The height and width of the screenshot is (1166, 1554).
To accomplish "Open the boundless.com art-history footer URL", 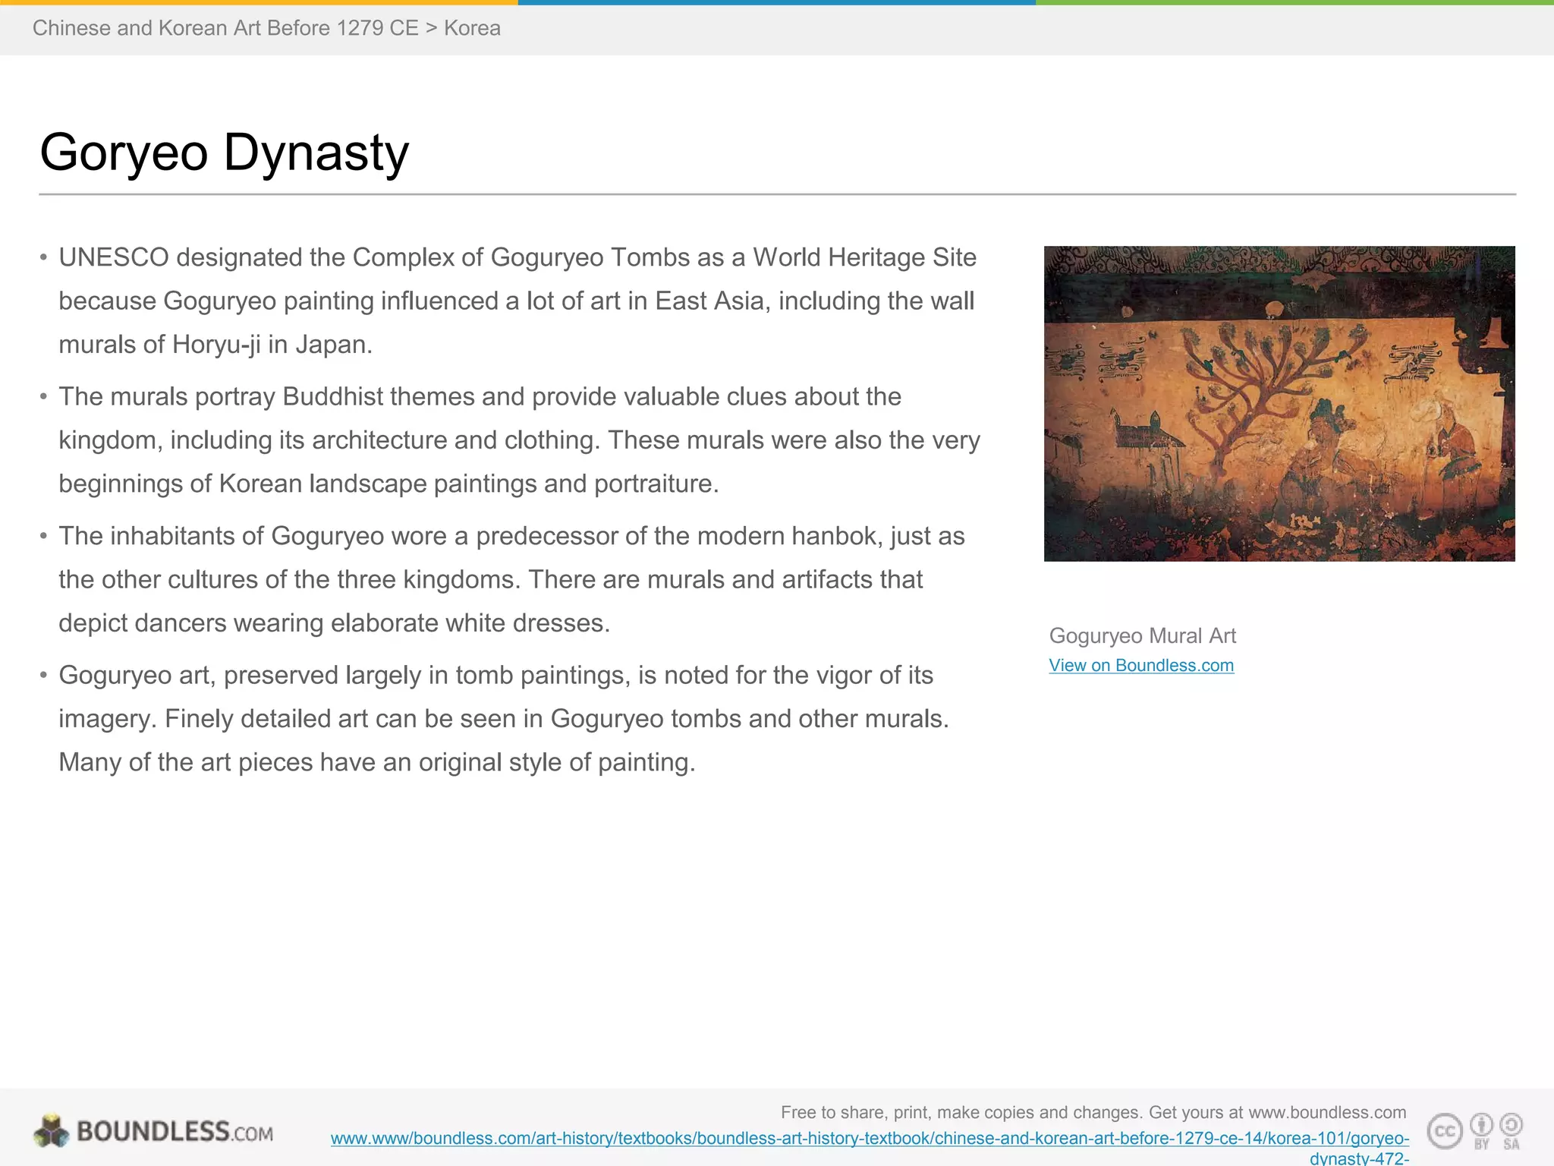I will (x=870, y=1139).
